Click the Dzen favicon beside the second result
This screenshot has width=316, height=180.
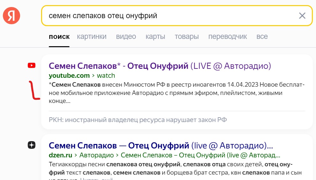32,145
